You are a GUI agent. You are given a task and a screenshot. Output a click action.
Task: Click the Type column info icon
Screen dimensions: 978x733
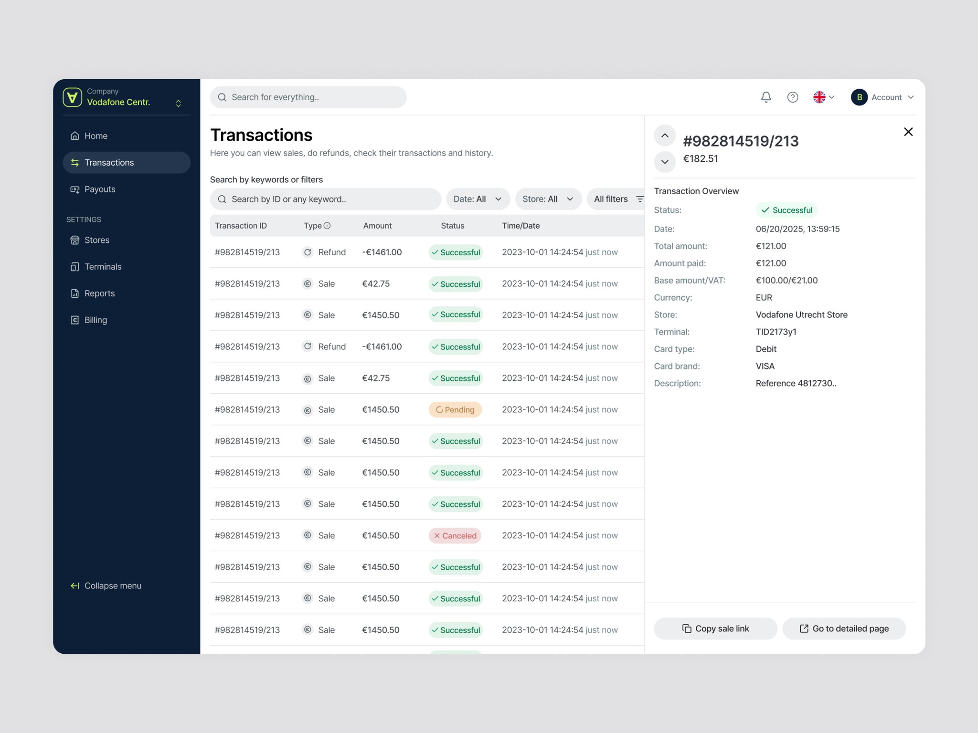pos(327,226)
